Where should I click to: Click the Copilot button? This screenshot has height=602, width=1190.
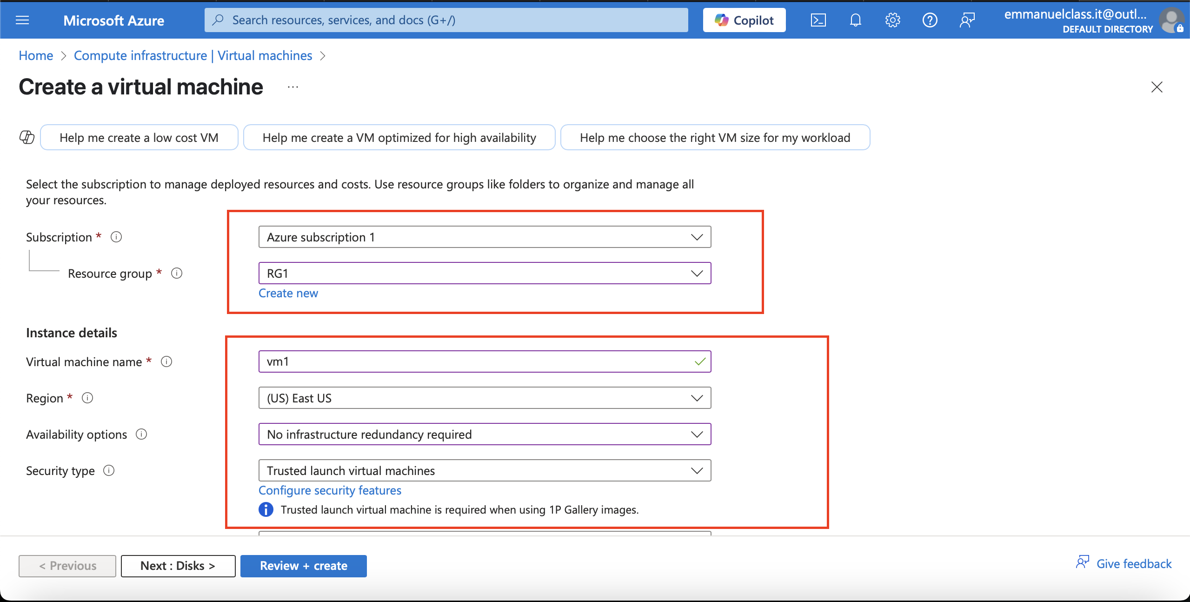pyautogui.click(x=744, y=20)
